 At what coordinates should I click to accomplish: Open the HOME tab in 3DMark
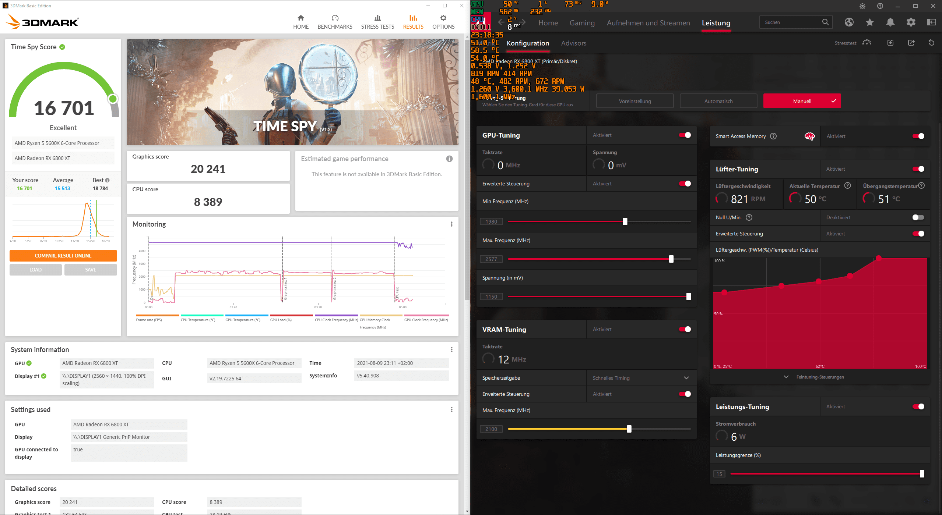pos(300,22)
